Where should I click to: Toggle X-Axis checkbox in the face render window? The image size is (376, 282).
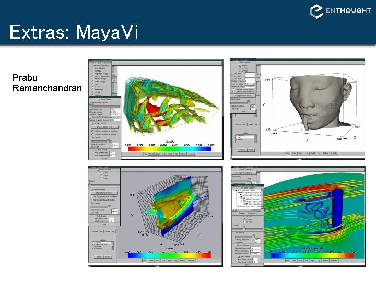click(240, 65)
